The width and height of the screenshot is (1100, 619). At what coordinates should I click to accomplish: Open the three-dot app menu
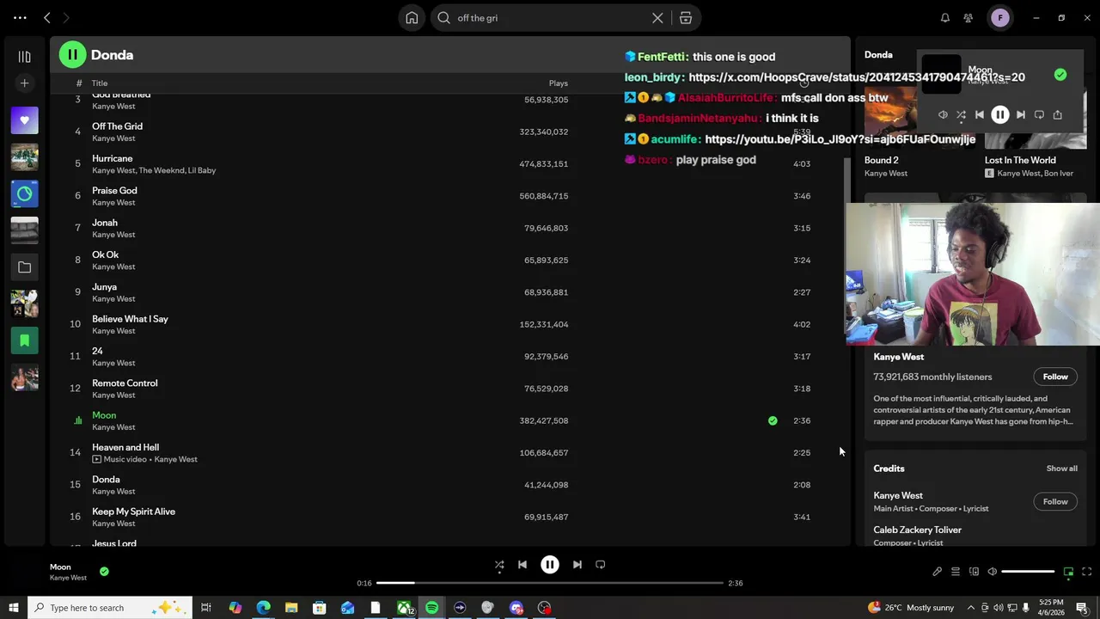[x=20, y=17]
